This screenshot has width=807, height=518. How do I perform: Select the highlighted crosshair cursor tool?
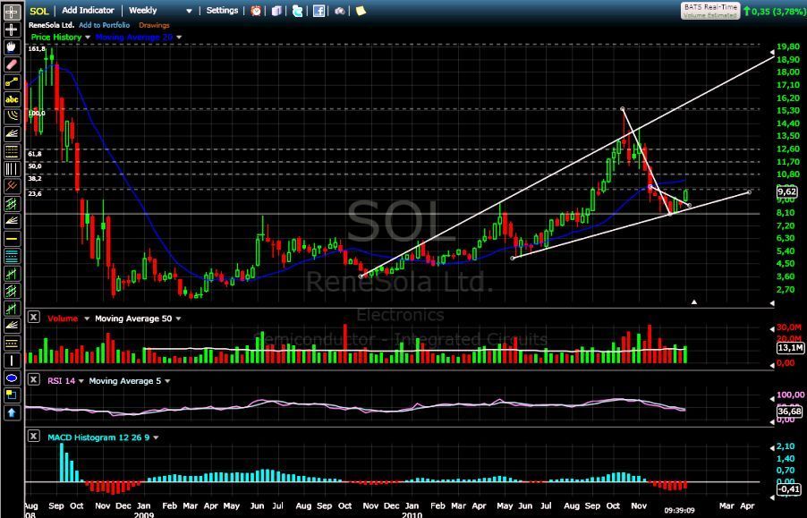pos(12,12)
